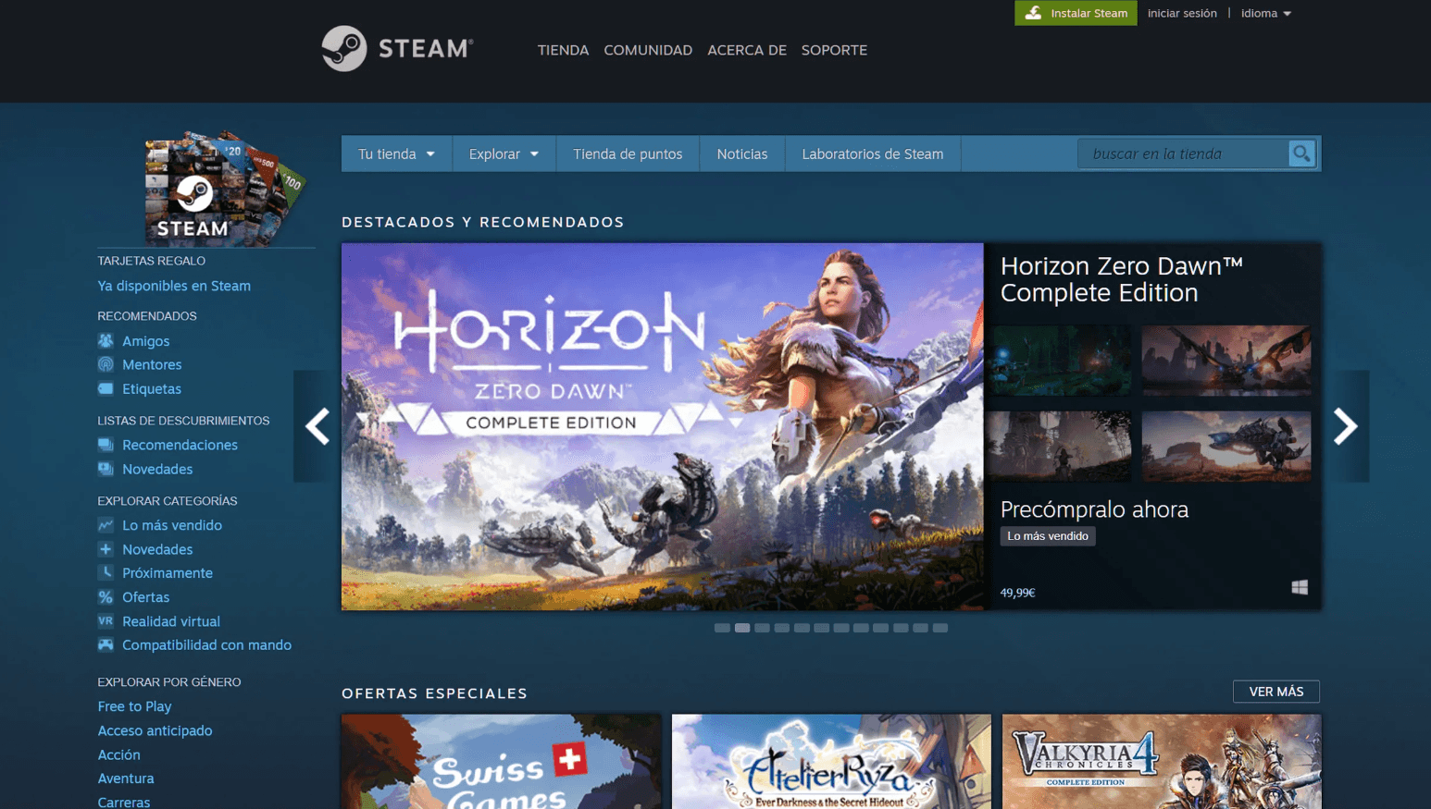
Task: Click the Novedades icon under Listas de descubrimientos
Action: pos(106,469)
